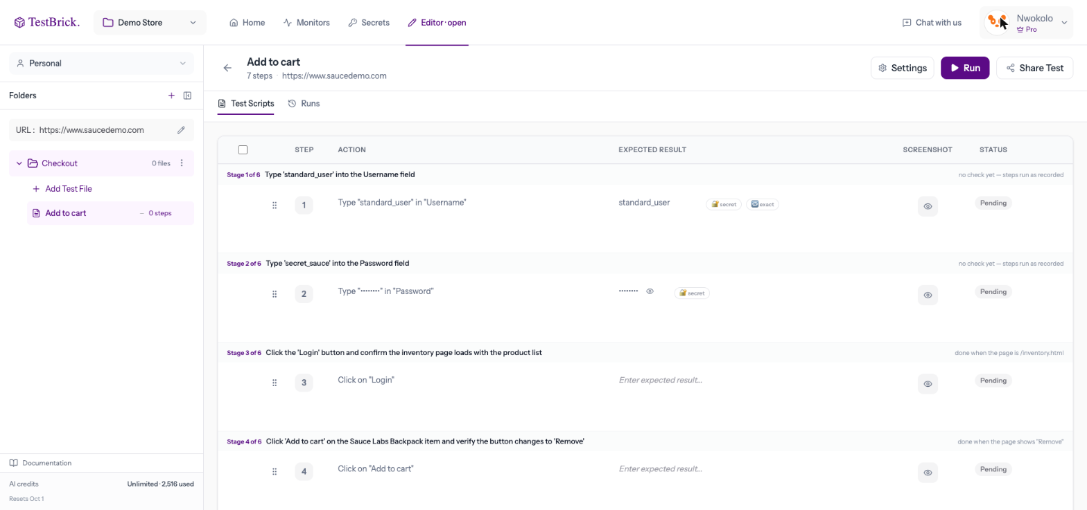1087x510 pixels.
Task: Click the Nwokolo user avatar
Action: coord(997,22)
